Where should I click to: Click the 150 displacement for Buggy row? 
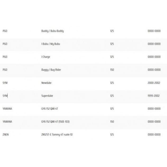tap(112, 70)
